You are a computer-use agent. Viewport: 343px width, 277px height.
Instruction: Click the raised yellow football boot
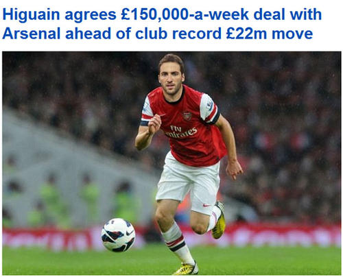(x=219, y=221)
